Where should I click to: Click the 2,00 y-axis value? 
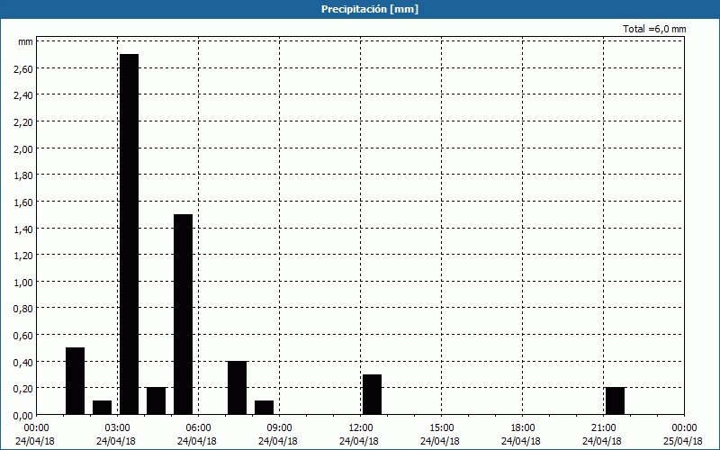[x=23, y=148]
